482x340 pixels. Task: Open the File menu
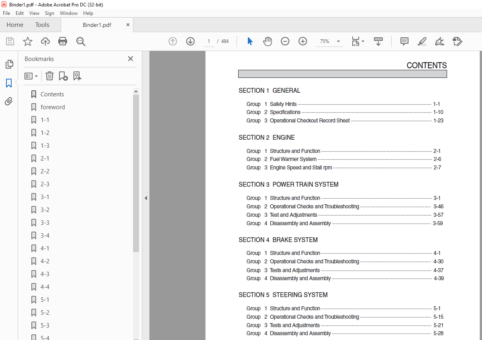point(6,13)
